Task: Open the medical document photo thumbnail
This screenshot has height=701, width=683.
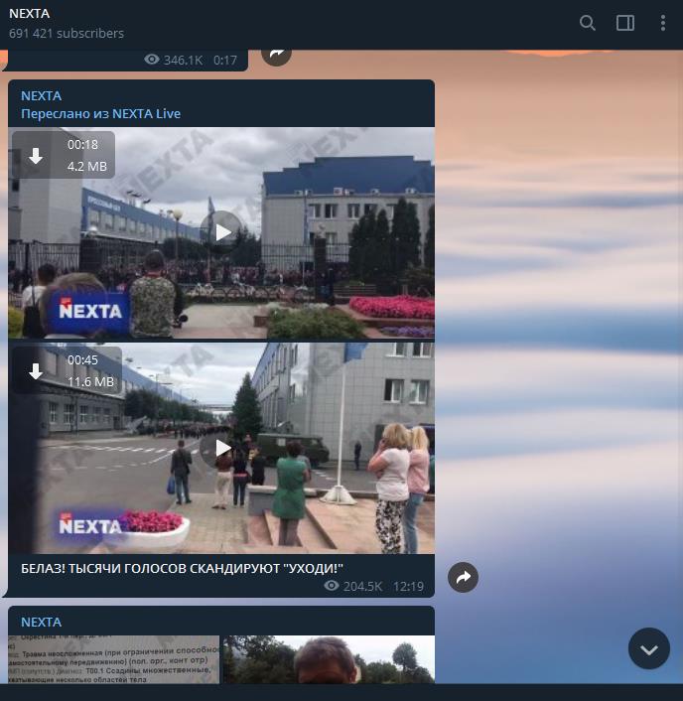Action: click(113, 659)
